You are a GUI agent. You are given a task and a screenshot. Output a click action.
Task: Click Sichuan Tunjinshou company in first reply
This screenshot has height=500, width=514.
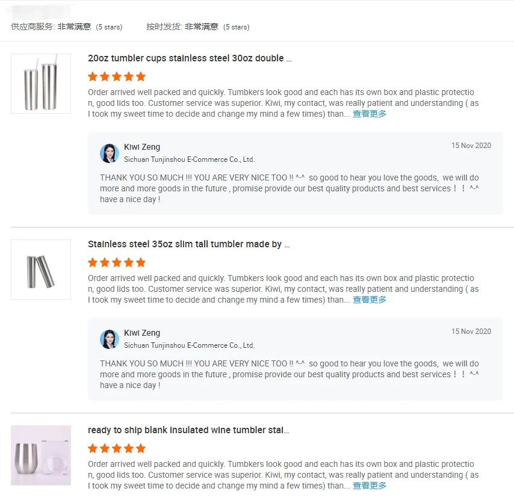(x=189, y=159)
